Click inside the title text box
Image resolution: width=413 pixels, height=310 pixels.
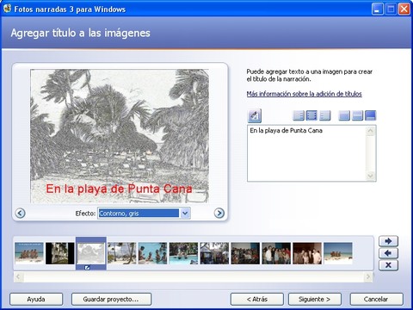306,153
